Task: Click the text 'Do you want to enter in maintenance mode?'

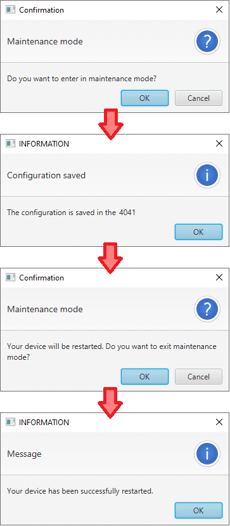Action: pyautogui.click(x=82, y=79)
